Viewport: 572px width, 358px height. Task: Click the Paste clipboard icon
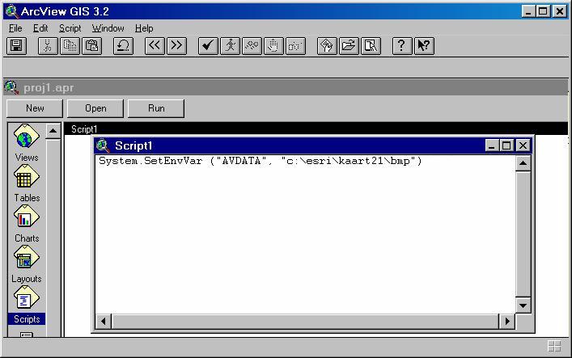click(x=92, y=46)
